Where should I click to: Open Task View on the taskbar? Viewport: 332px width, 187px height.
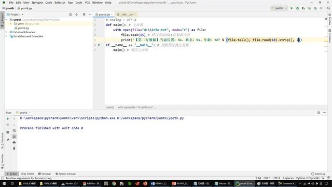pyautogui.click(x=12, y=183)
